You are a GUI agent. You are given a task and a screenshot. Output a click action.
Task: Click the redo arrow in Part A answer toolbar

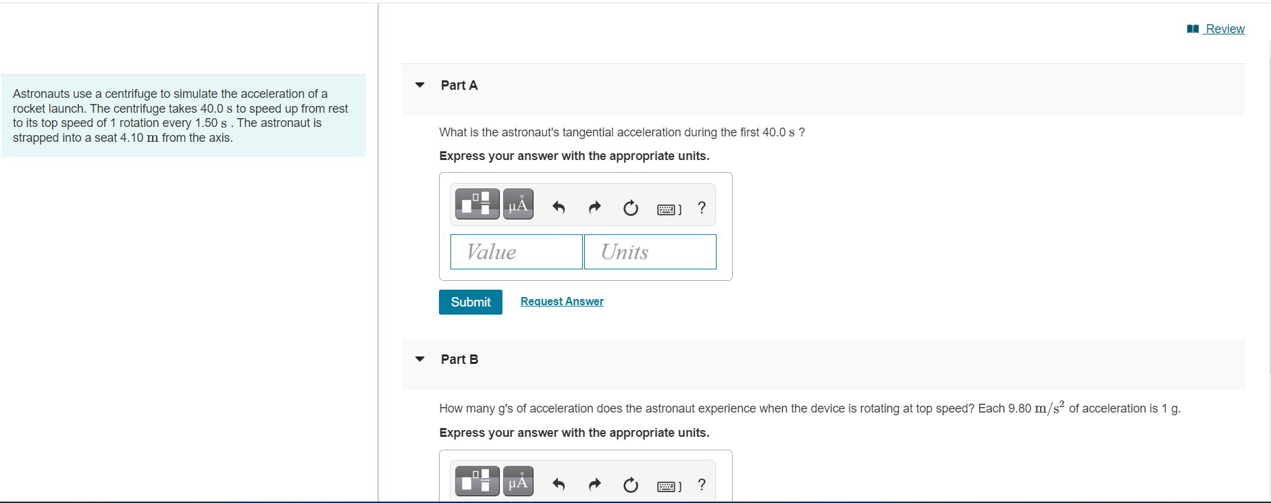pos(594,207)
